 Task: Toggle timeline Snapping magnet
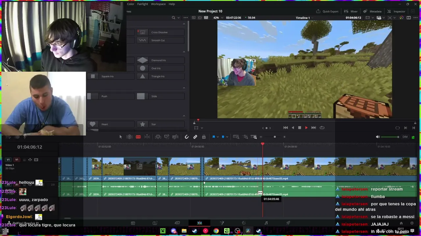(x=186, y=137)
